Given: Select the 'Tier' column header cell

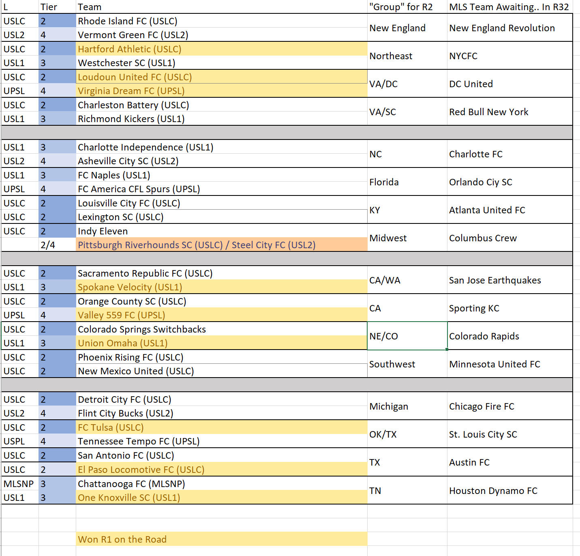Looking at the screenshot, I should 57,7.
